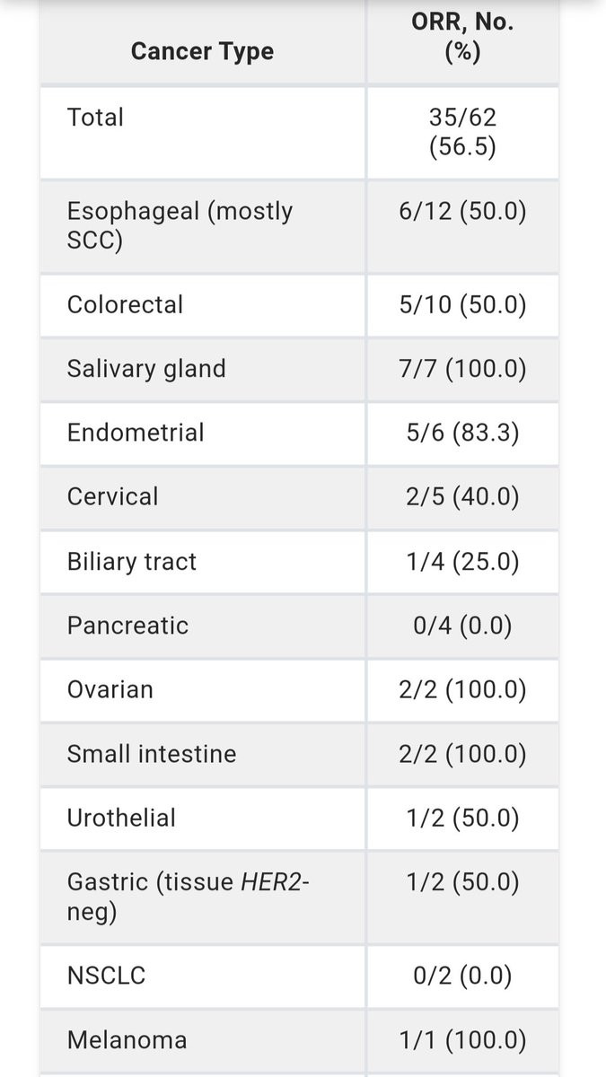This screenshot has height=1077, width=606.
Task: Select the Total row label
Action: click(x=95, y=117)
